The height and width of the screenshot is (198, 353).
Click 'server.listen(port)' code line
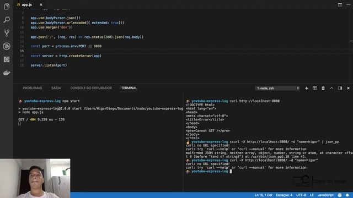pos(49,65)
